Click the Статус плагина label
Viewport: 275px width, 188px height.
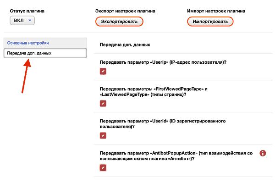tap(27, 11)
